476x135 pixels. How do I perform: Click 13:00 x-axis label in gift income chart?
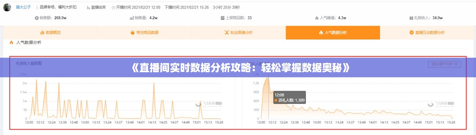coord(85,123)
